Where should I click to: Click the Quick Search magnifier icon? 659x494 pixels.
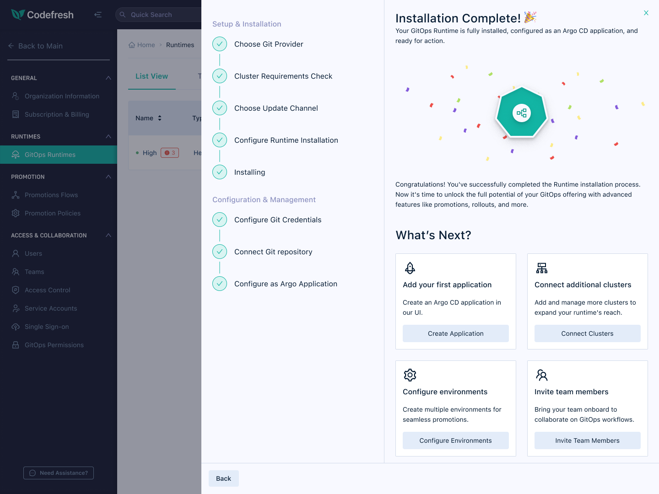pos(123,15)
